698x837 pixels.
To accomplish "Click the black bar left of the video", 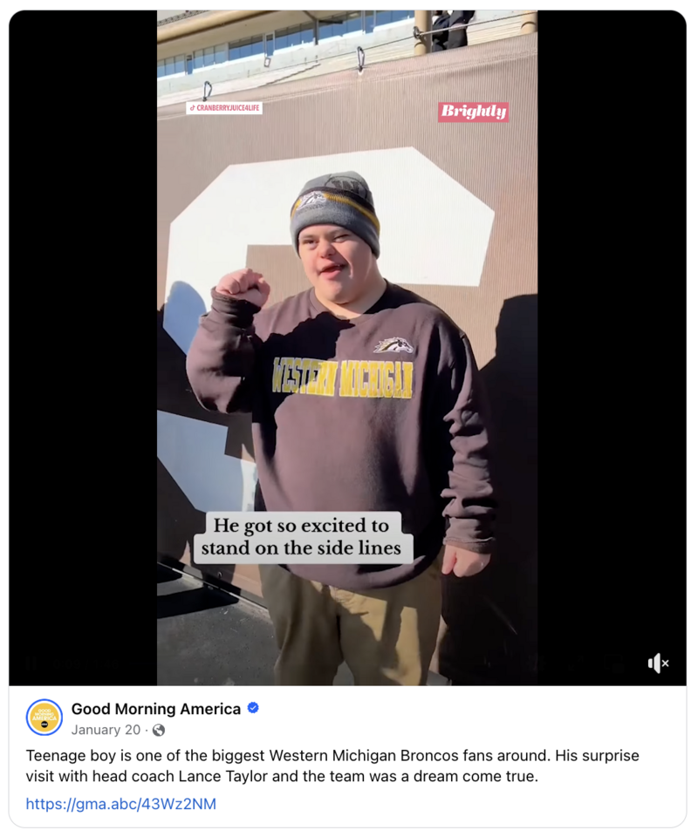I will coord(83,348).
